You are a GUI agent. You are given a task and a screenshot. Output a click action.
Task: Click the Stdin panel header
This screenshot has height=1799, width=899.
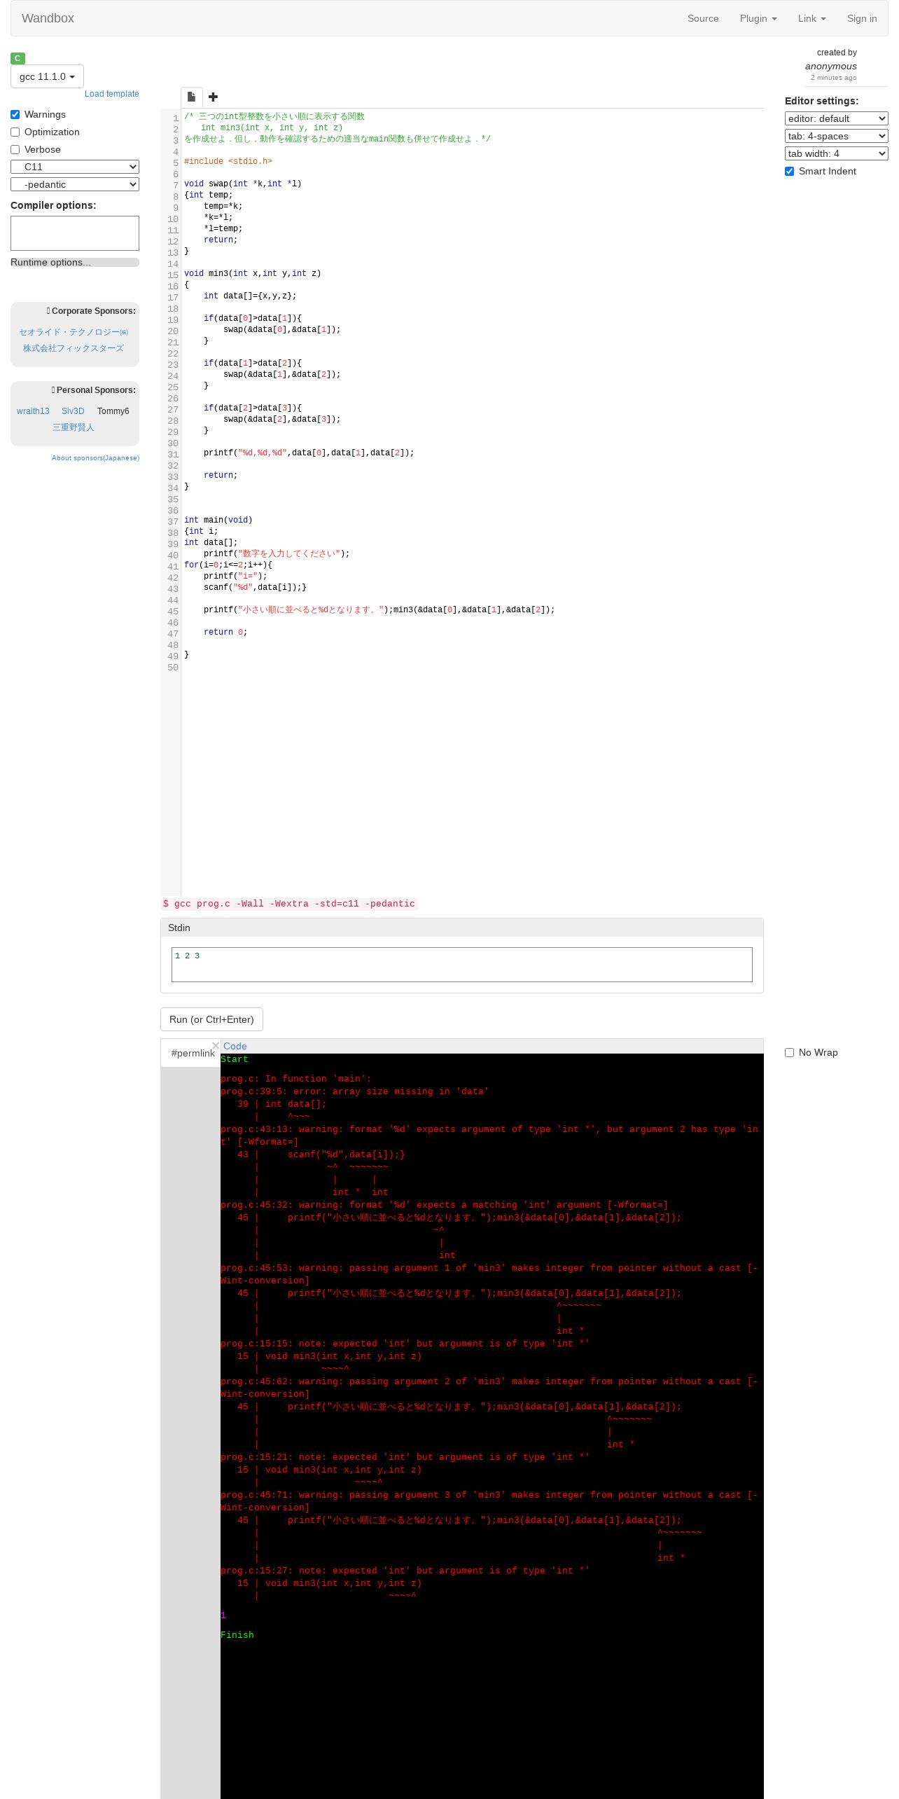[x=462, y=928]
